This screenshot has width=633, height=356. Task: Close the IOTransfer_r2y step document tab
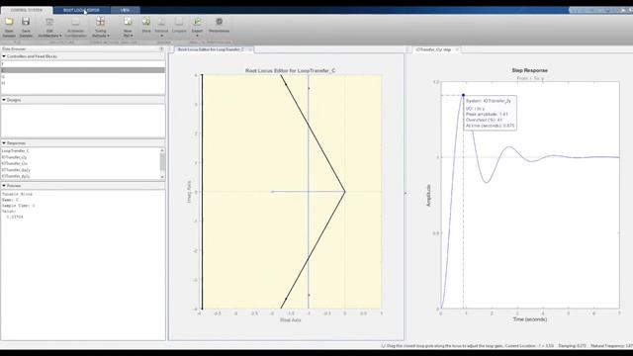457,49
